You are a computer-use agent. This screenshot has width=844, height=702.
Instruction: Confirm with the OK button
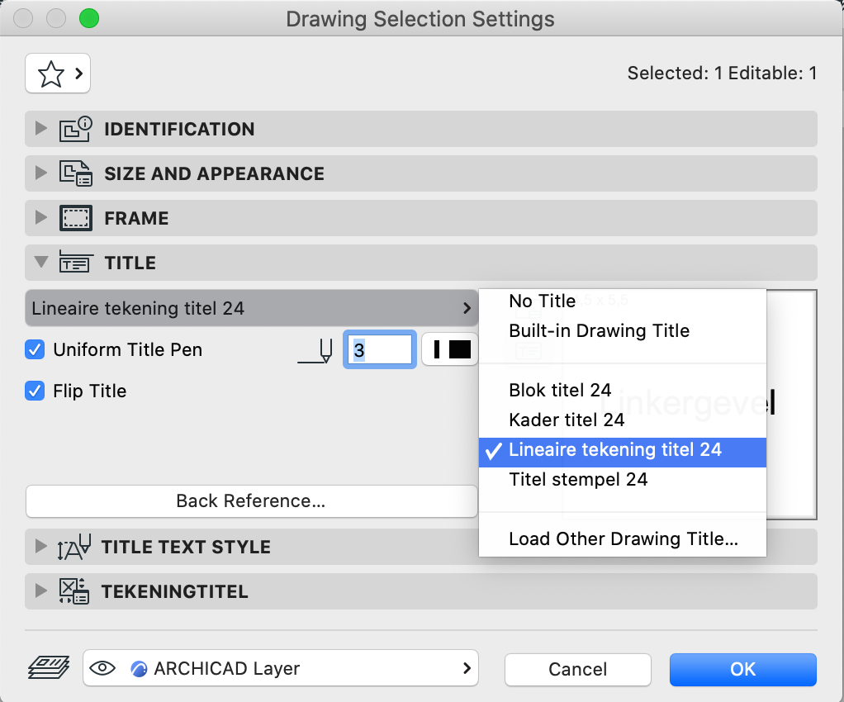[x=742, y=669]
